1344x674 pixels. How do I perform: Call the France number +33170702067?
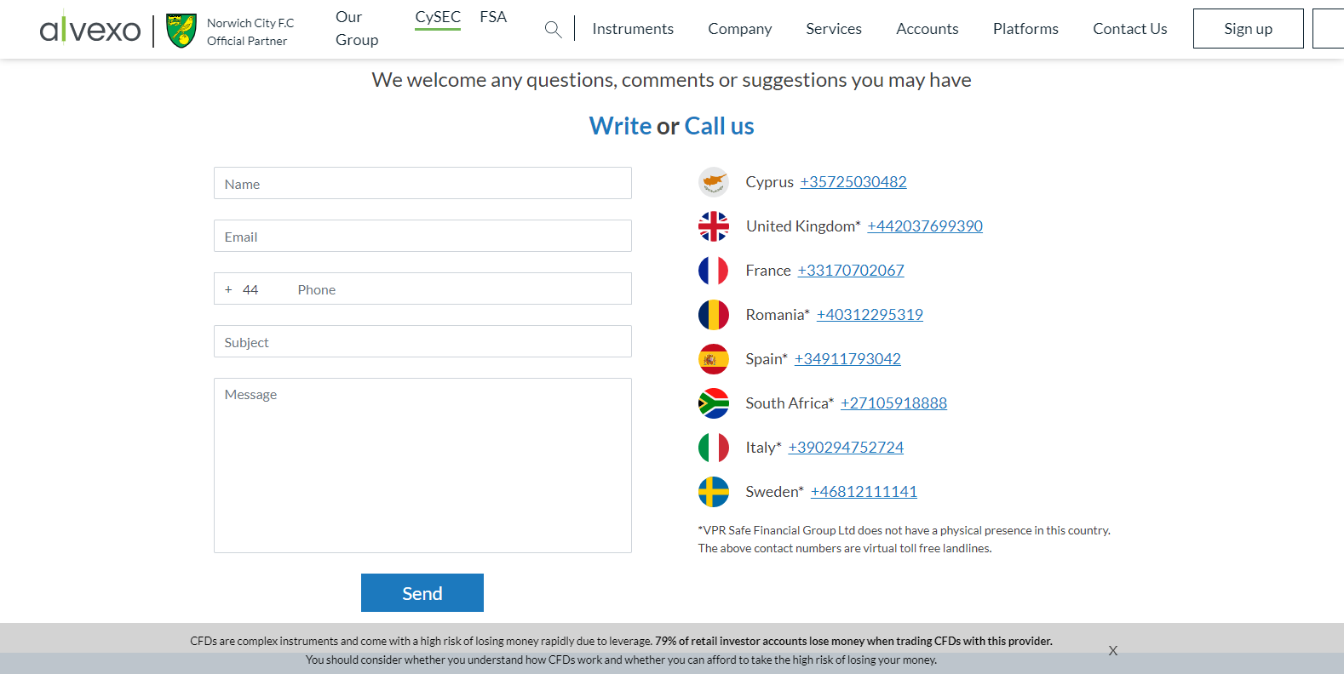tap(851, 271)
